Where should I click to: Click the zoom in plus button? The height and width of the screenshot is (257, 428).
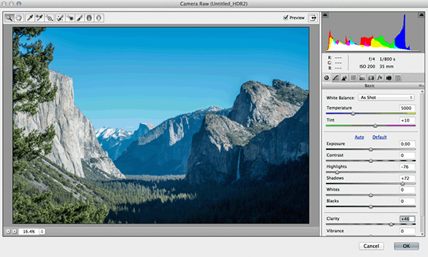(14, 231)
